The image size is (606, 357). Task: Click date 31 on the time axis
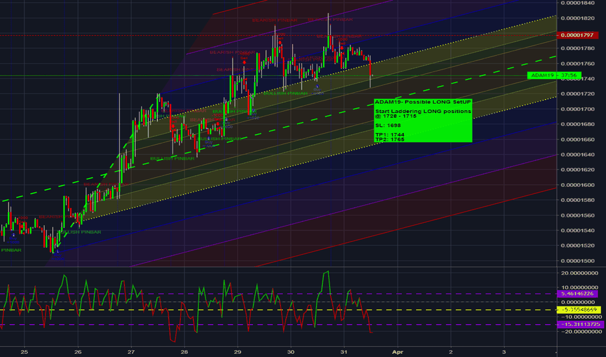(344, 352)
